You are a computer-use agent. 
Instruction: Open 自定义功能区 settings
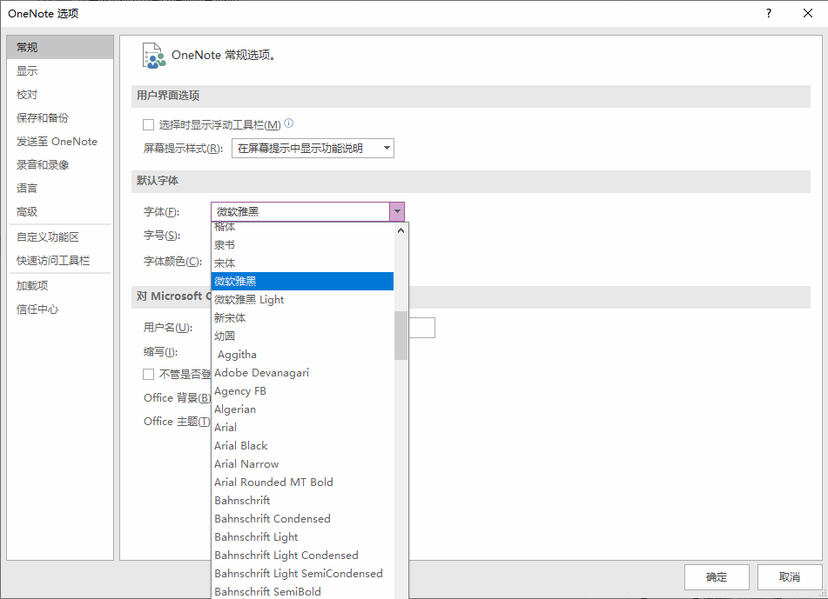click(x=60, y=237)
